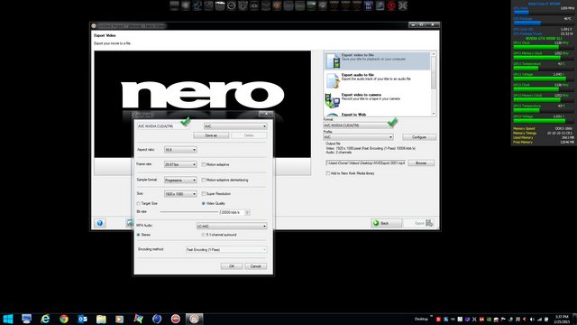This screenshot has width=577, height=325.
Task: Open the MP4 Audio dropdown set to LC-AAC
Action: pyautogui.click(x=232, y=227)
